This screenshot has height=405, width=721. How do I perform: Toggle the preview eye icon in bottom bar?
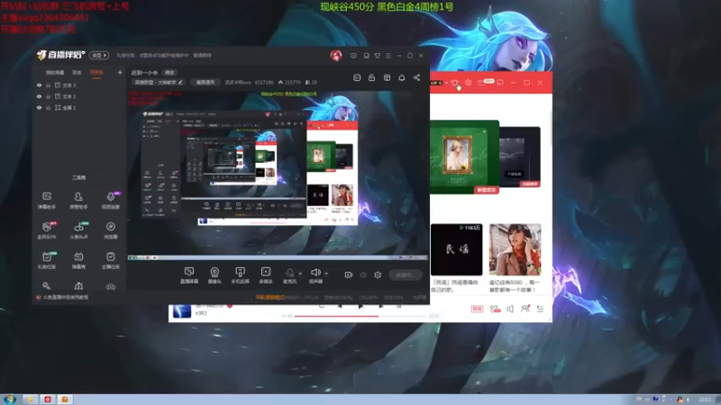click(x=363, y=274)
